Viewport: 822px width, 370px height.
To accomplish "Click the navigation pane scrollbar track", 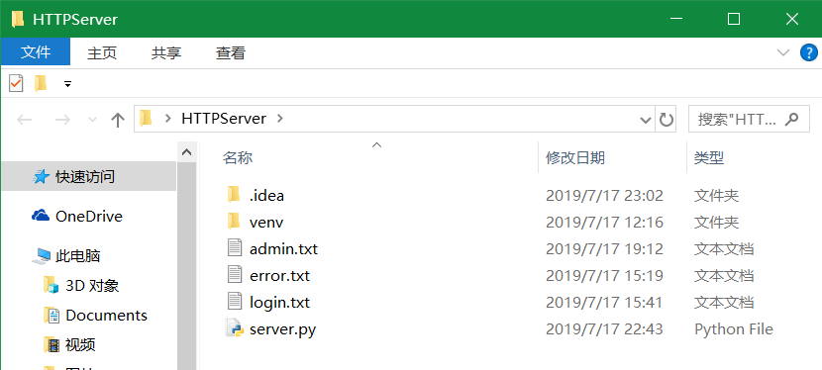I will pos(186,267).
